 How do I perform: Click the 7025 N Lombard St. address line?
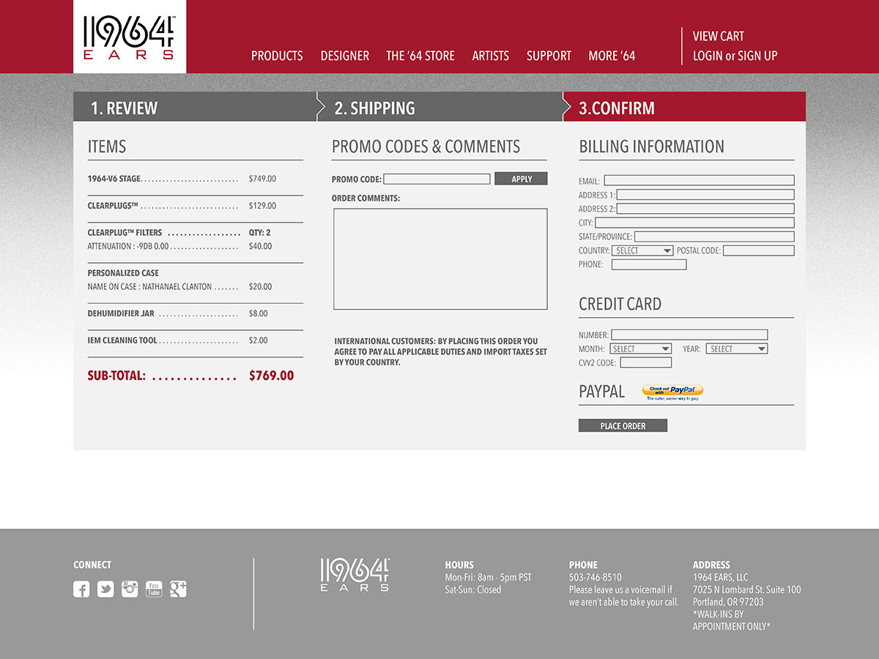(747, 589)
